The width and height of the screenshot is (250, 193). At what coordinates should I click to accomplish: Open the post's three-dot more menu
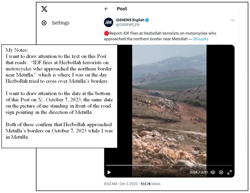point(232,20)
